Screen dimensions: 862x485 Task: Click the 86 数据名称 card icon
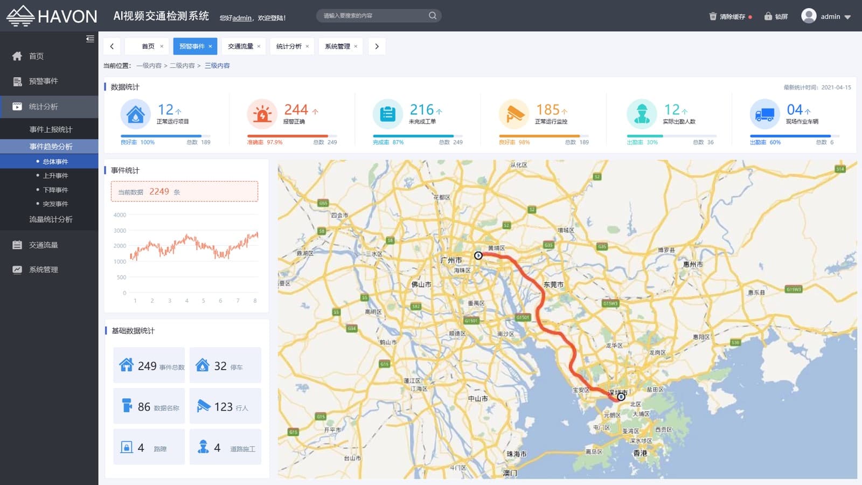[127, 405]
